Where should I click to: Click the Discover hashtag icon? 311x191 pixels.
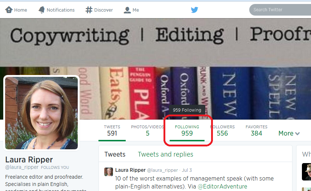[89, 10]
